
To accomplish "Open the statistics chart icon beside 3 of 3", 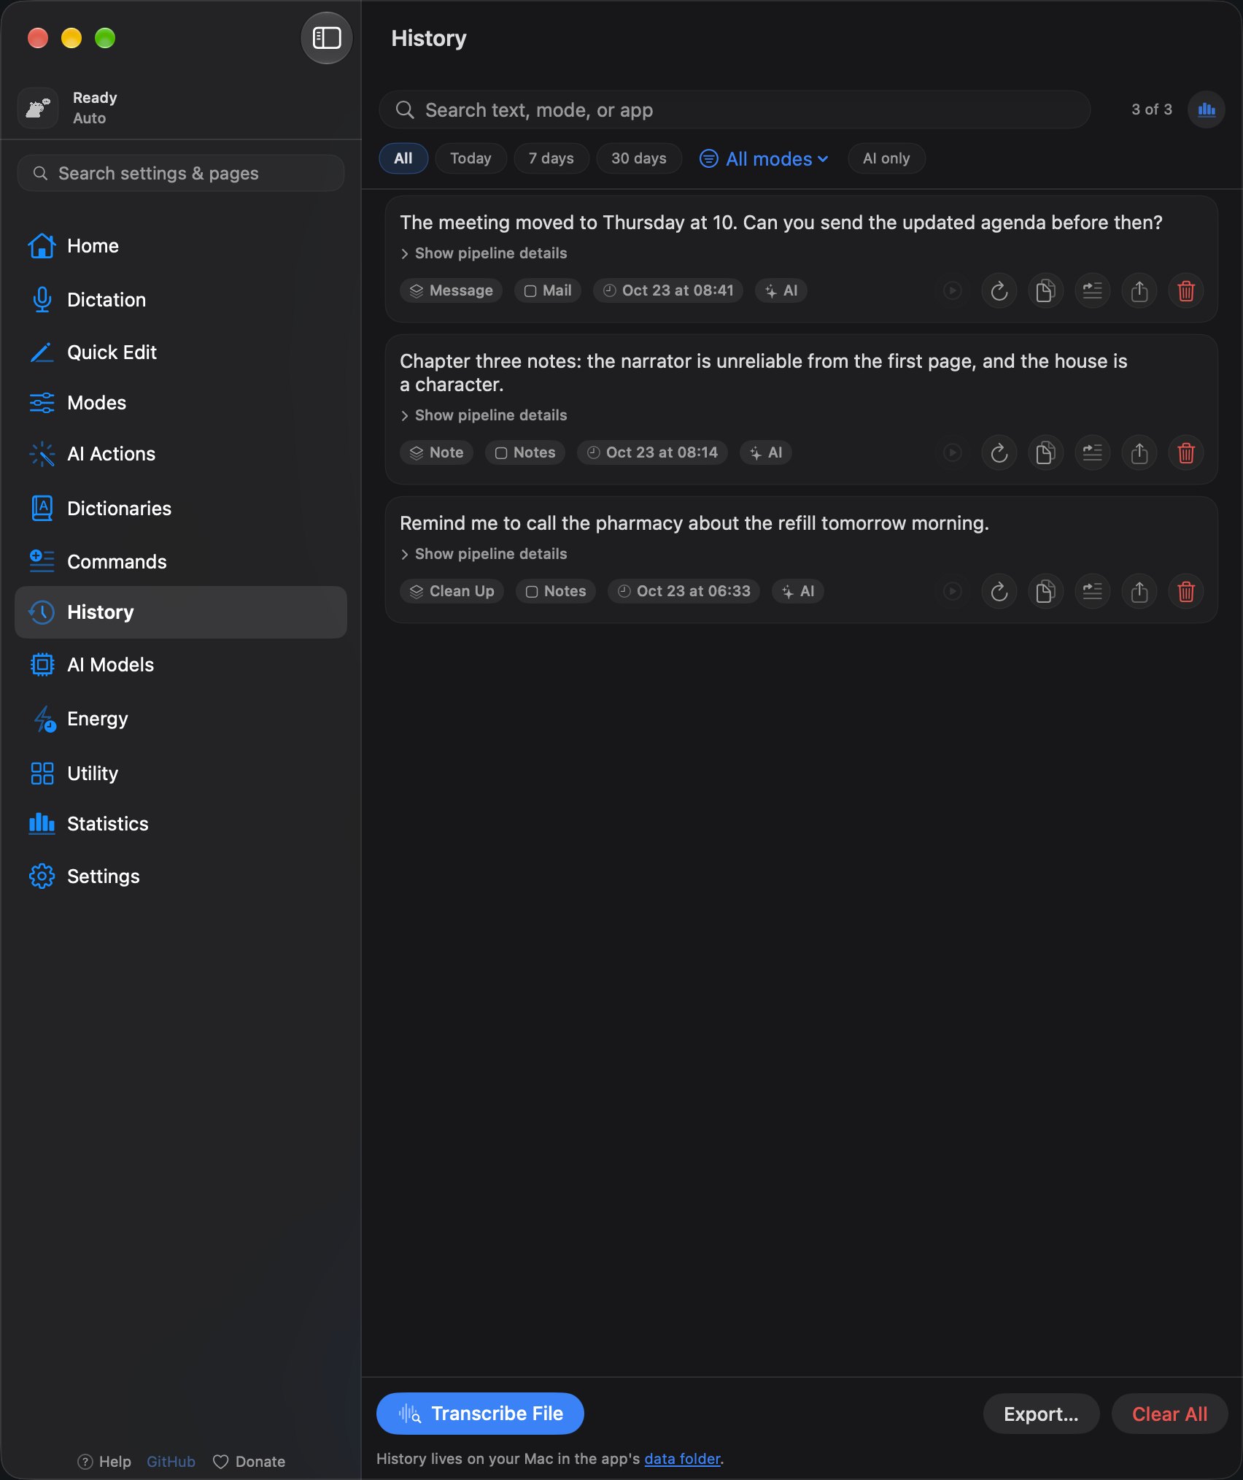I will pyautogui.click(x=1206, y=109).
